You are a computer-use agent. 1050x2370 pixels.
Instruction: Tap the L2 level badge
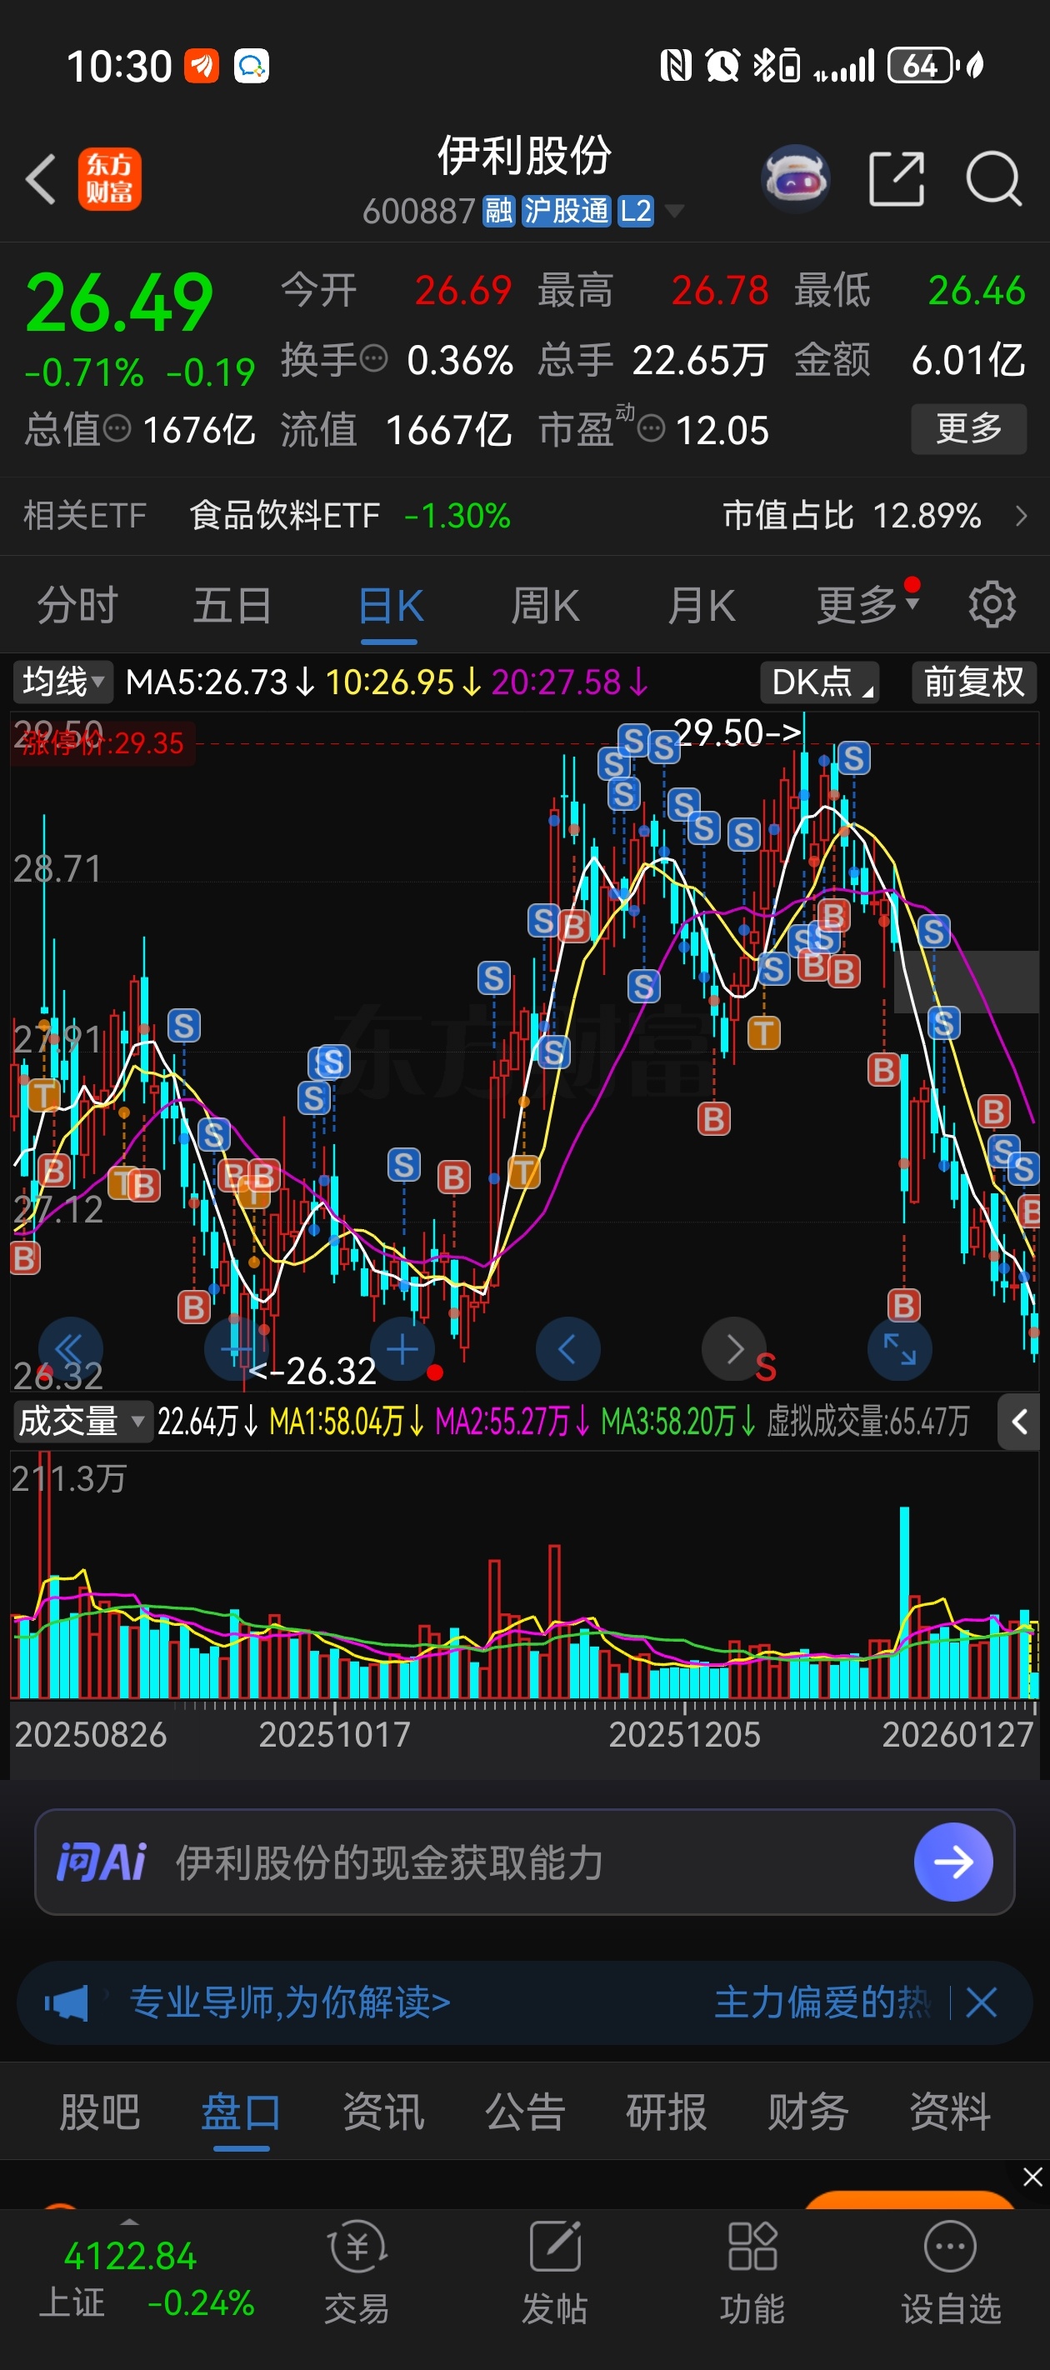click(x=635, y=211)
